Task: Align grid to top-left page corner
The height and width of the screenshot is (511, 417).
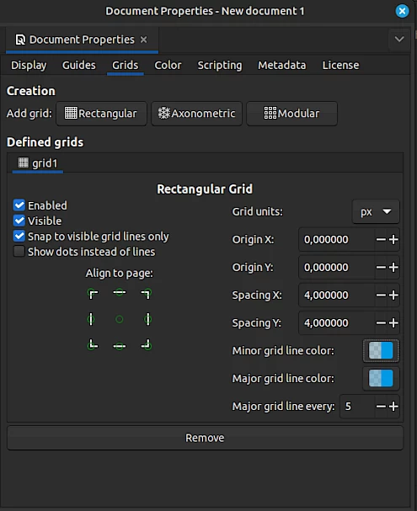Action: tap(93, 294)
